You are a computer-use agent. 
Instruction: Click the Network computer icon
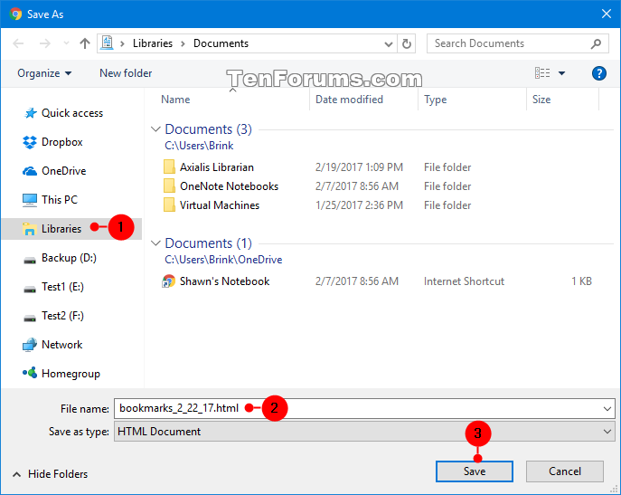coord(30,345)
